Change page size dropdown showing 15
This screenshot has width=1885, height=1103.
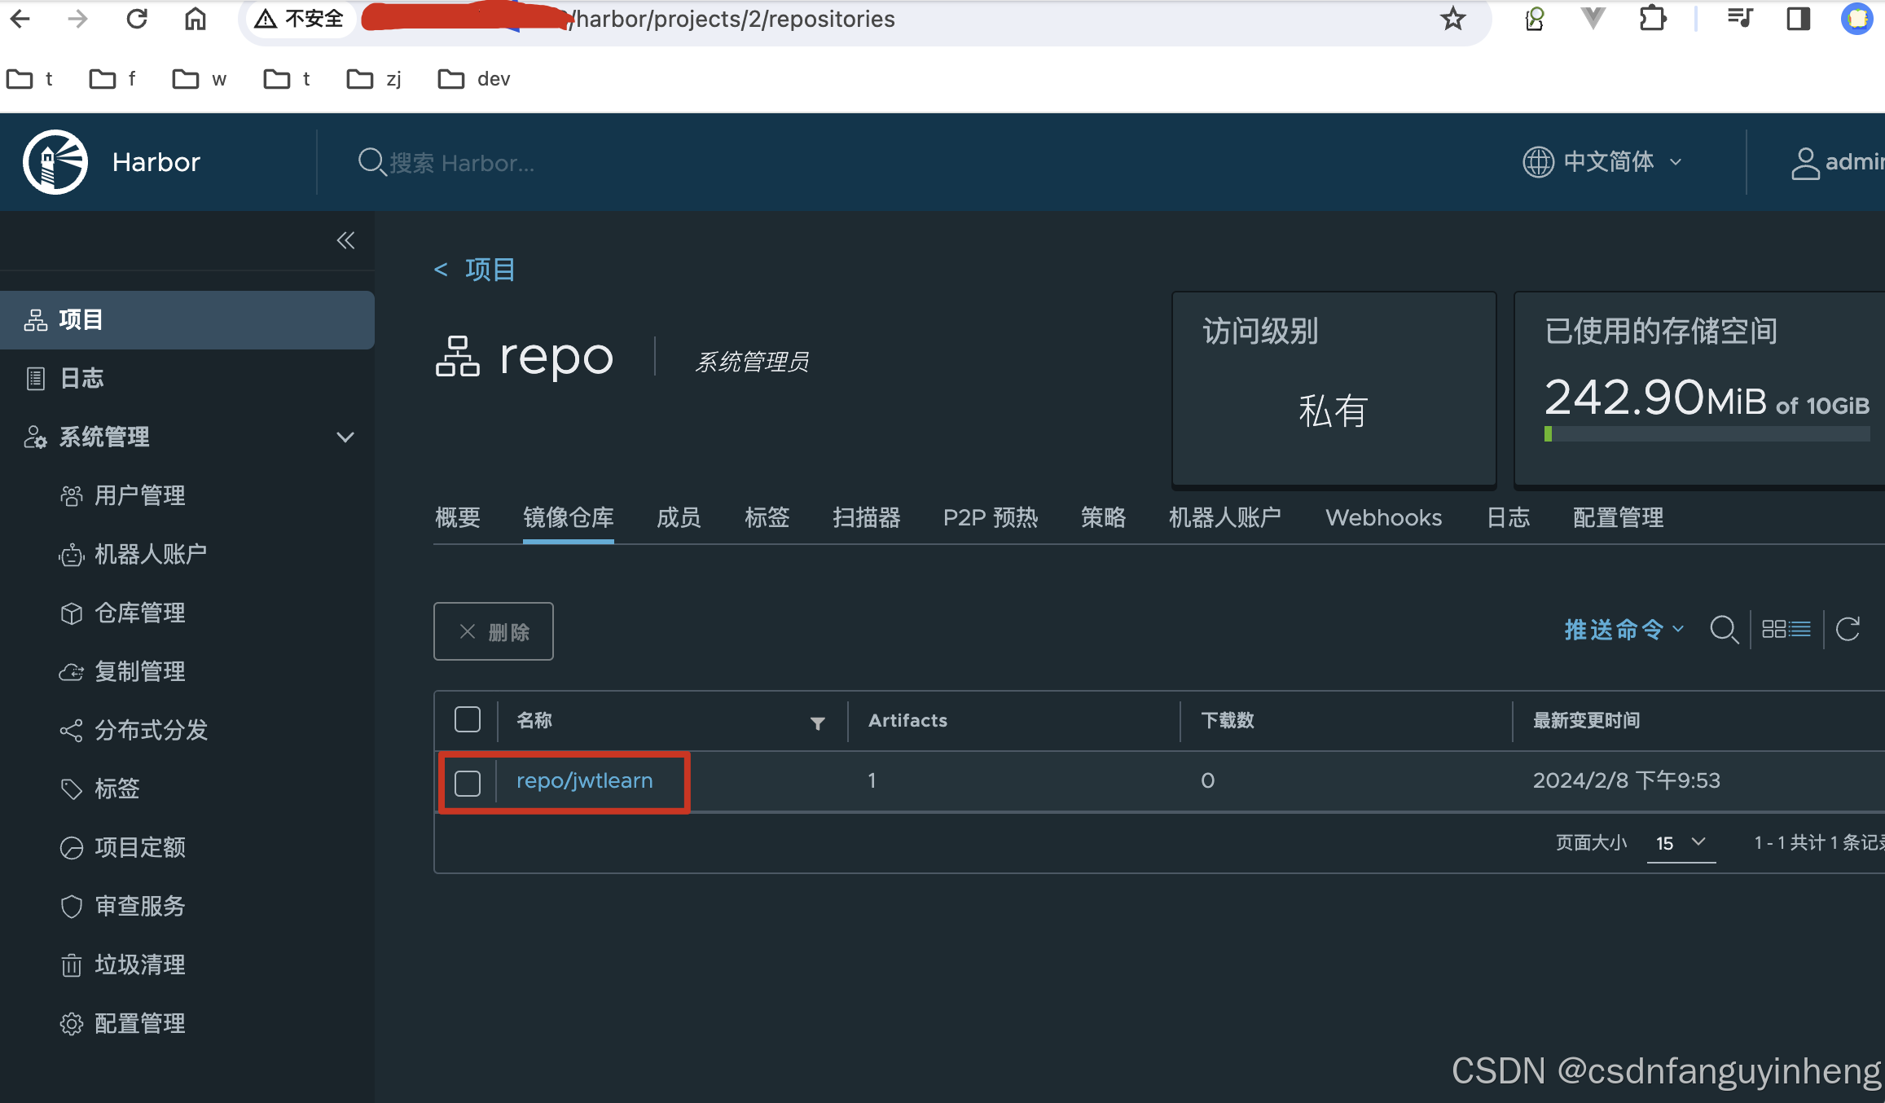1681,843
